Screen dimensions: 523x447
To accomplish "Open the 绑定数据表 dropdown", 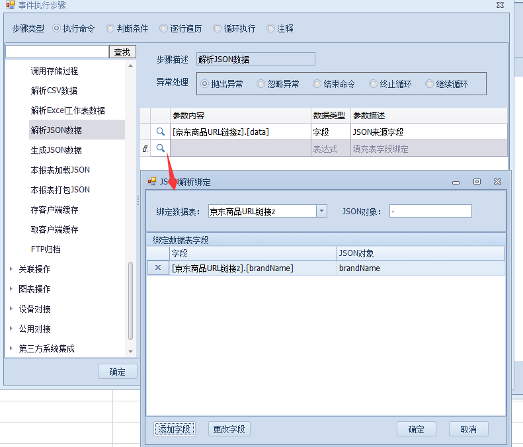I will pyautogui.click(x=321, y=211).
